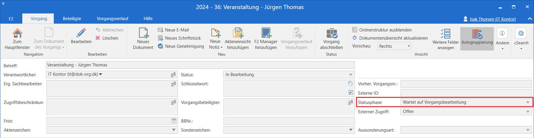Click tag icon in Schlüsselwort field
The width and height of the screenshot is (534, 138).
pyautogui.click(x=350, y=83)
